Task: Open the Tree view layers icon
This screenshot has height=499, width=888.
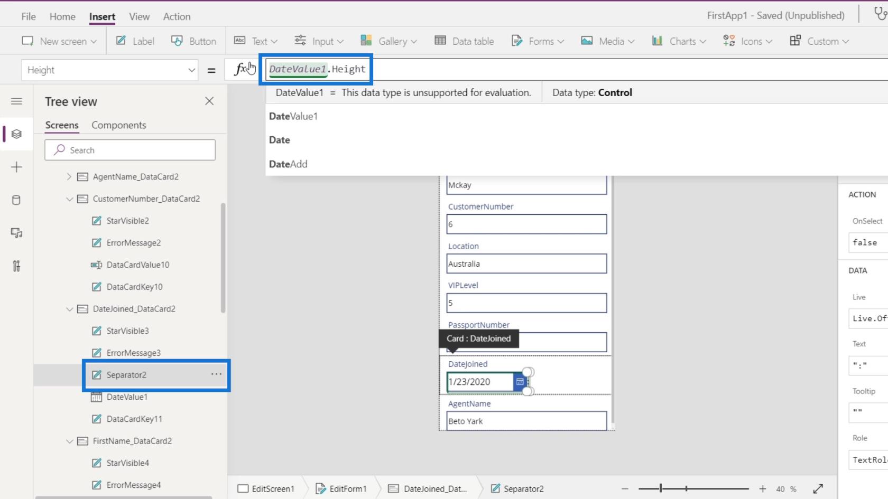Action: (16, 134)
